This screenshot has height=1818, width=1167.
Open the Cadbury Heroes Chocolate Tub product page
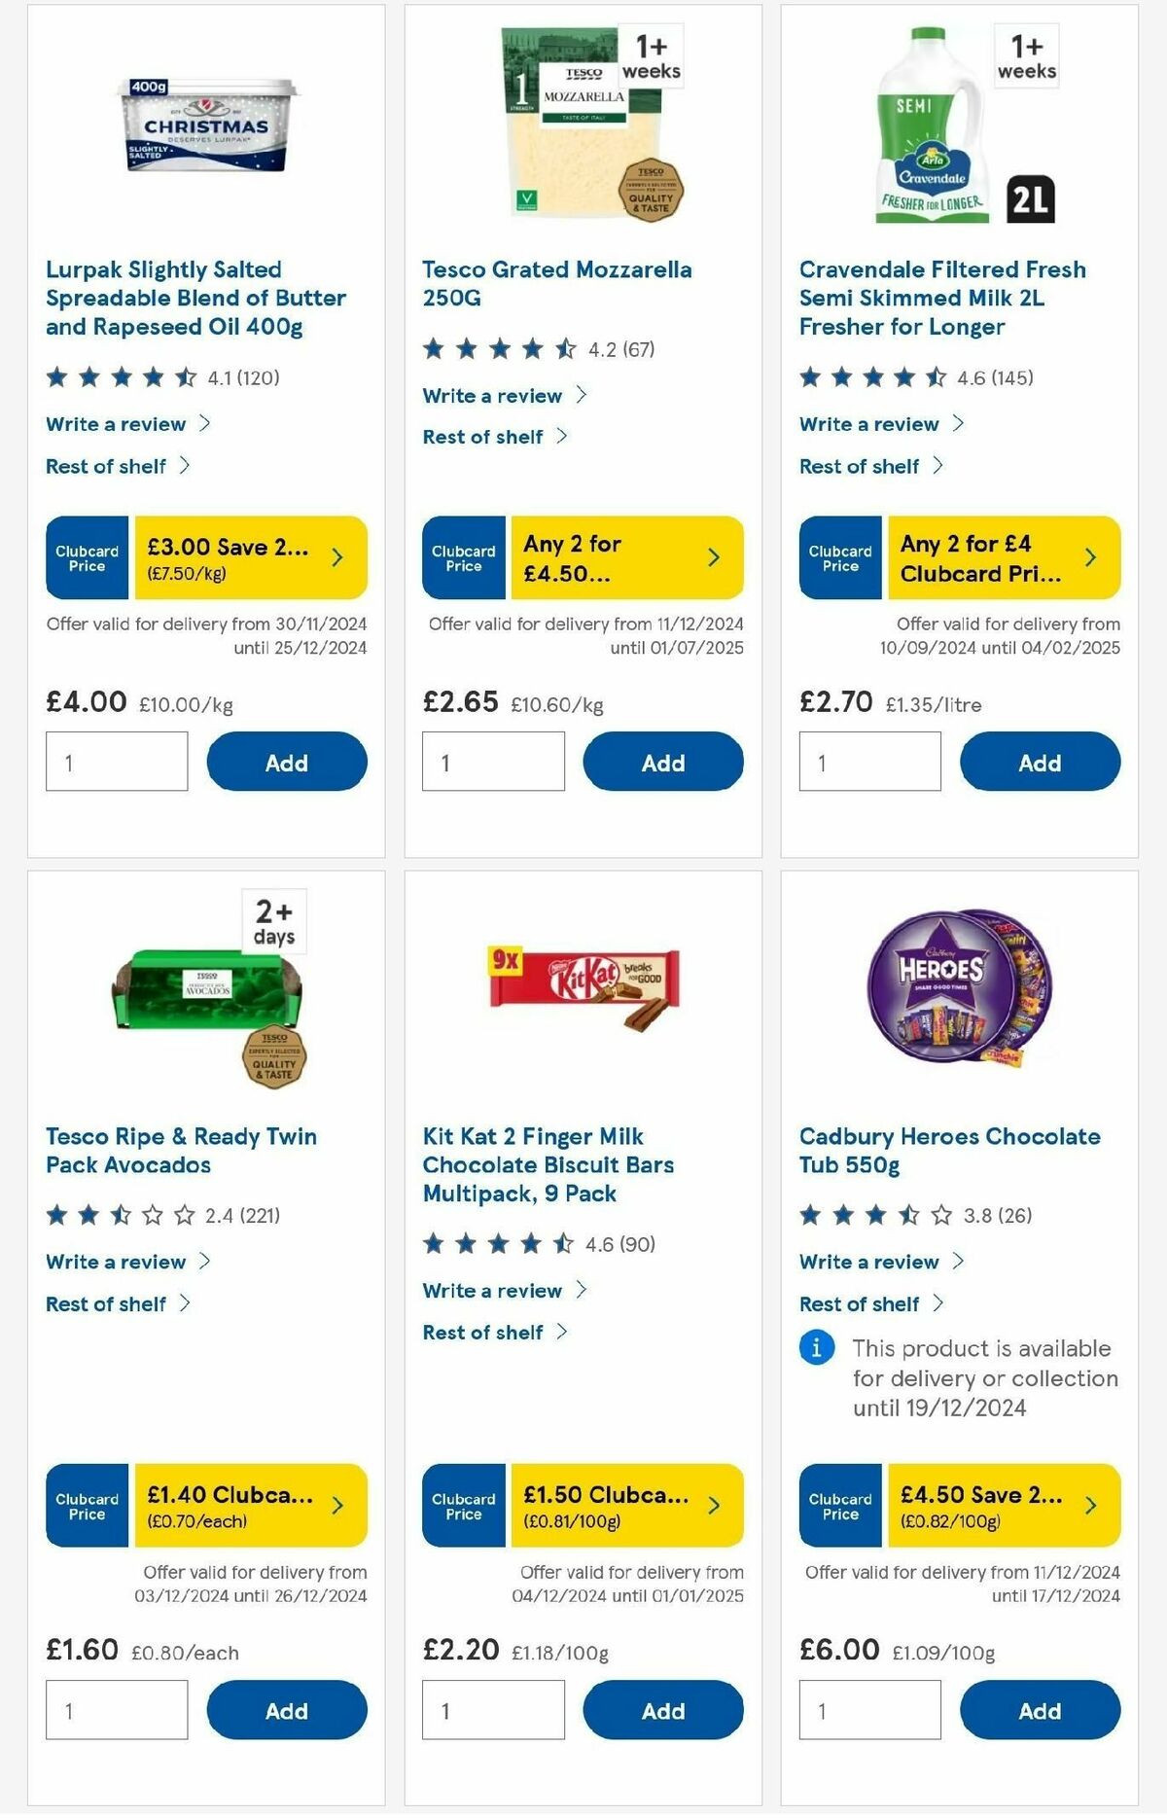(945, 1150)
